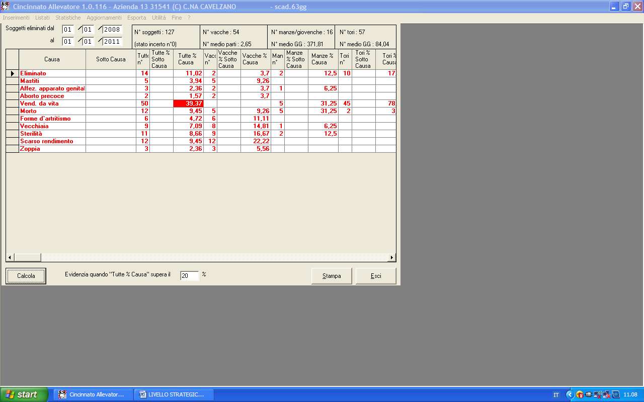Click the highlighted red cell 39,37
This screenshot has height=402, width=644.
coord(188,104)
